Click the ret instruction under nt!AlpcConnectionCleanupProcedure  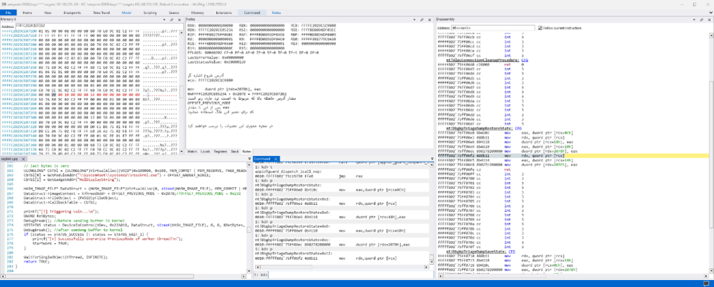(x=507, y=63)
